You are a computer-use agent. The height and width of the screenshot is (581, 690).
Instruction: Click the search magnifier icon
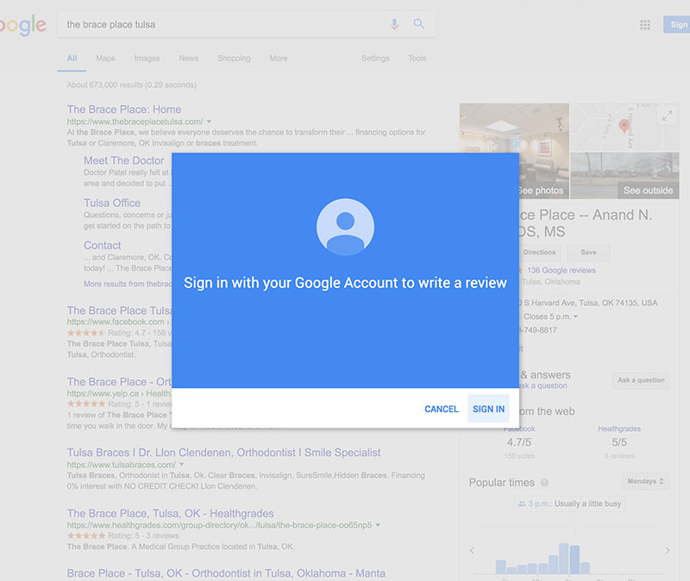[x=419, y=24]
